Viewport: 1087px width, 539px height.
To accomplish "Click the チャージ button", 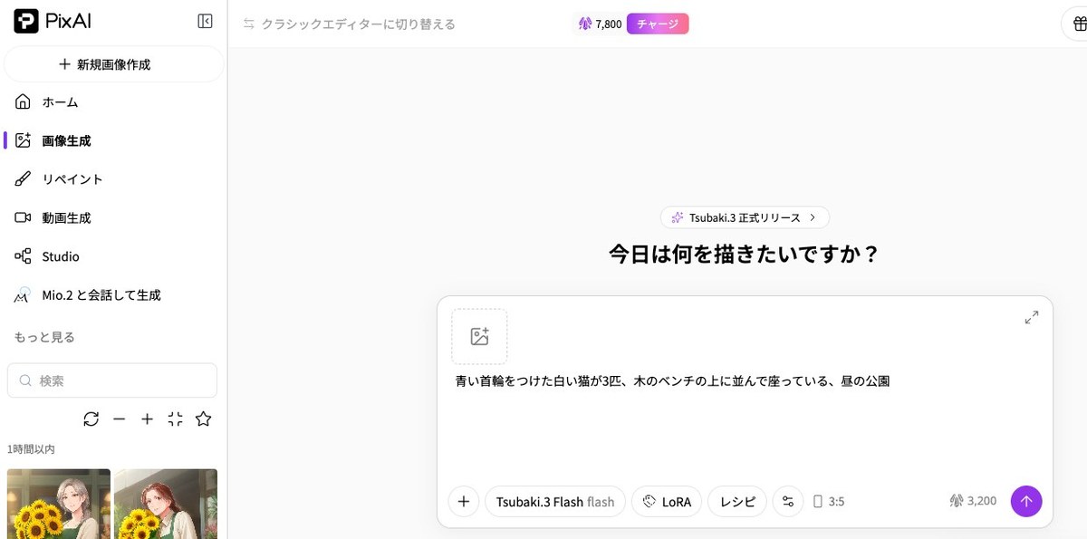I will tap(658, 24).
